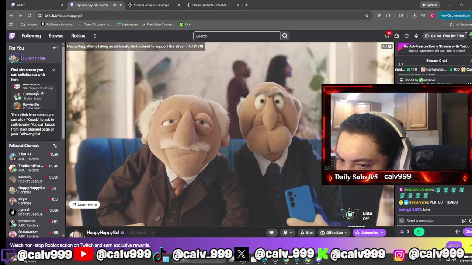472x265 pixels.
Task: Open Following in Twitch nav
Action: point(31,36)
